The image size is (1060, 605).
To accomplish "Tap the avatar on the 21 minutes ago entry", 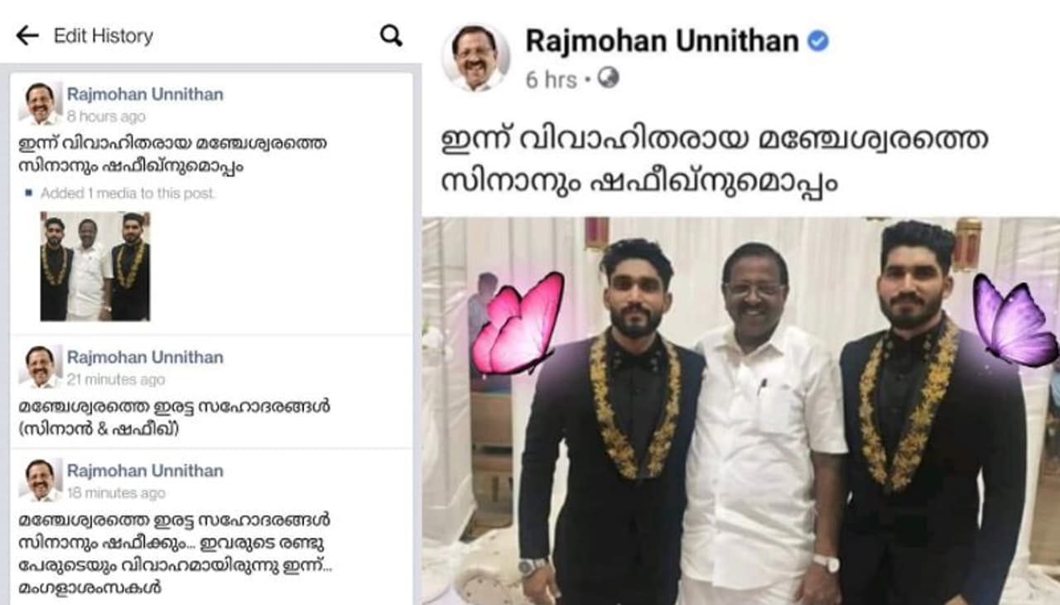I will (x=40, y=367).
